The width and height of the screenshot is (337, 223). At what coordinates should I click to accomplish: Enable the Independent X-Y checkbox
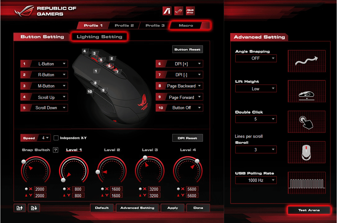pyautogui.click(x=56, y=138)
